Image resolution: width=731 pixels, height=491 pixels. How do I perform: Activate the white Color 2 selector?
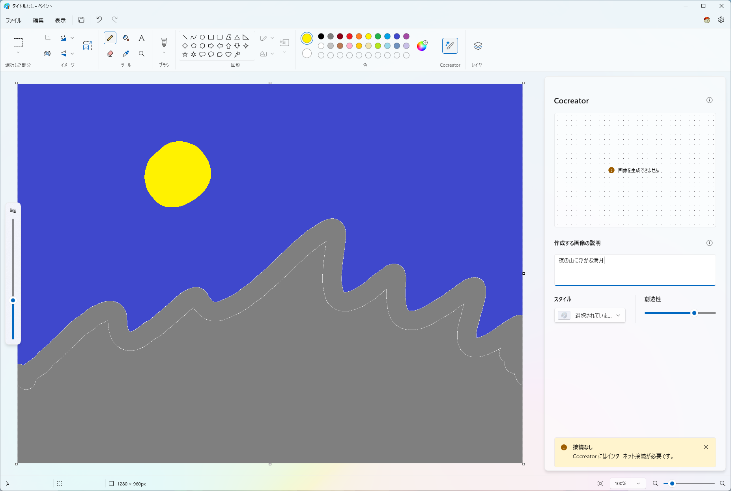(x=307, y=53)
